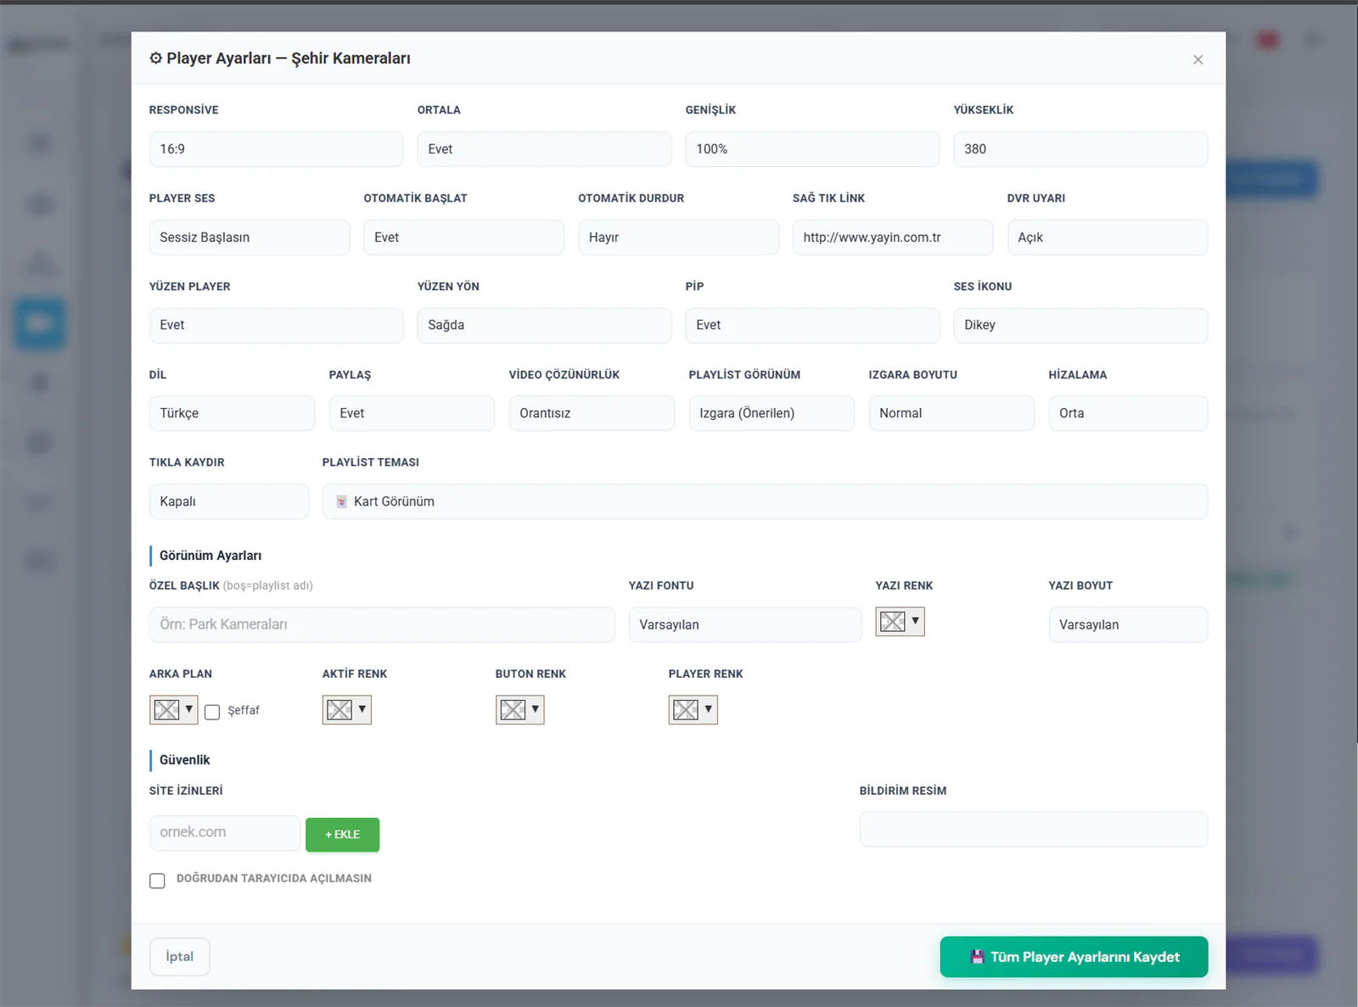This screenshot has width=1358, height=1007.
Task: Click the Sağ Tık Link URL field
Action: coord(893,238)
